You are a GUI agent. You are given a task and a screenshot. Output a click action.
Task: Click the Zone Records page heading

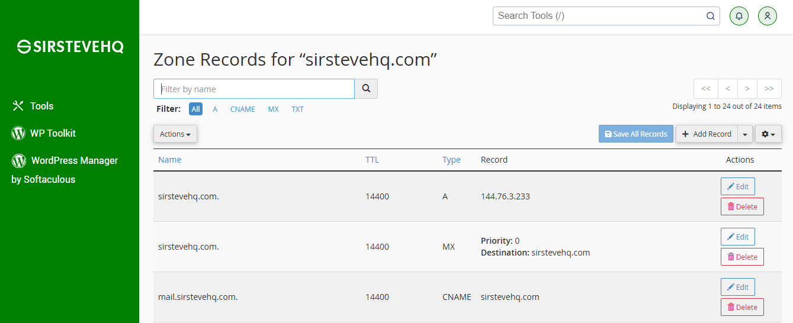[295, 59]
